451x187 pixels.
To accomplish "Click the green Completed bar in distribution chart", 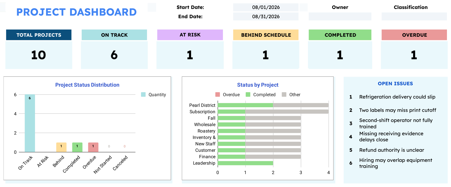I will tap(77, 147).
